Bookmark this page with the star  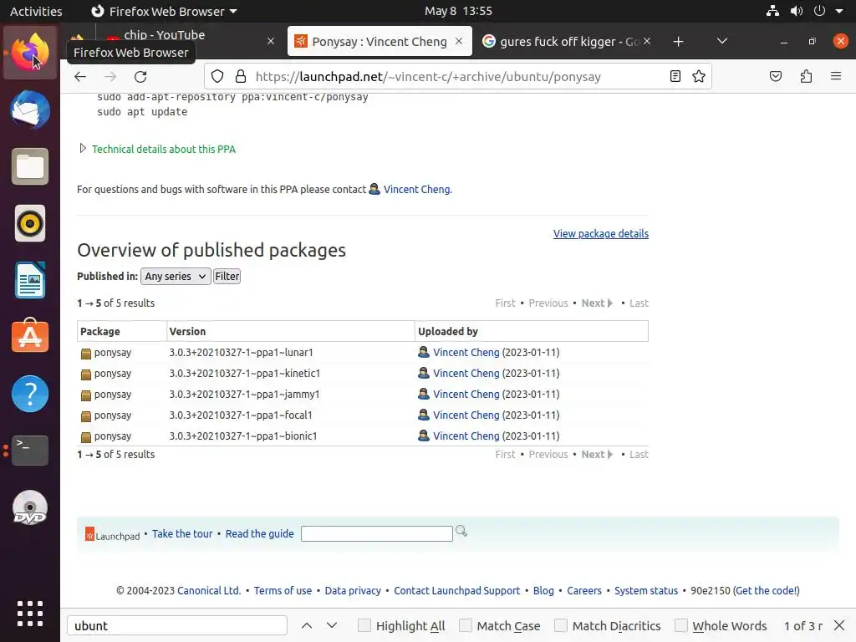699,76
